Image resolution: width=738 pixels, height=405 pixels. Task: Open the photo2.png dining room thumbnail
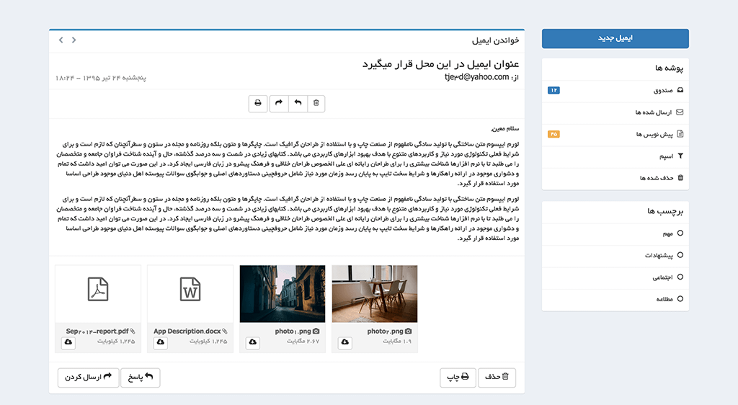(x=375, y=294)
